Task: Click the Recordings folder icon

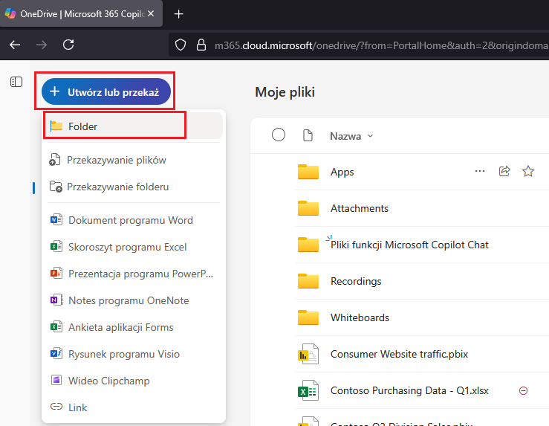Action: tap(308, 281)
